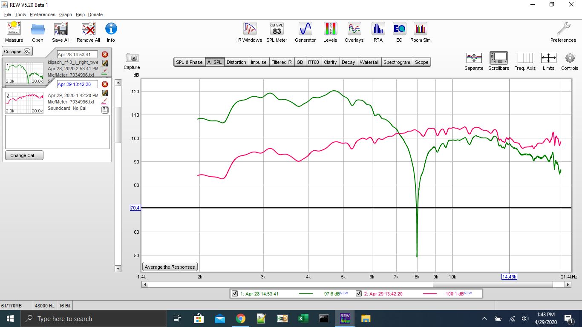
Task: Select the All SPL tab
Action: tap(214, 62)
